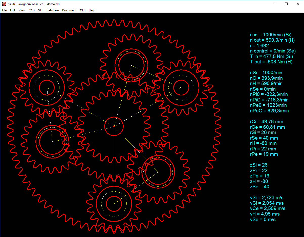The width and height of the screenshot is (304, 237).
Task: Open the File menu
Action: tap(4, 10)
